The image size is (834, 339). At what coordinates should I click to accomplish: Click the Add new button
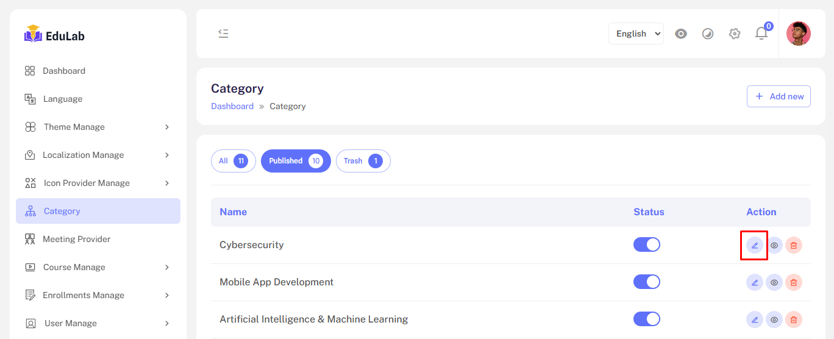coord(779,96)
